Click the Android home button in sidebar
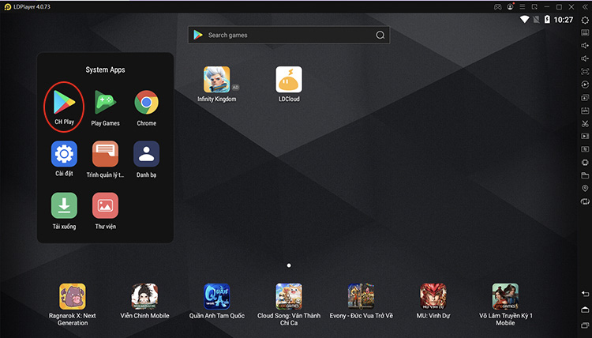The width and height of the screenshot is (592, 338). pyautogui.click(x=585, y=310)
